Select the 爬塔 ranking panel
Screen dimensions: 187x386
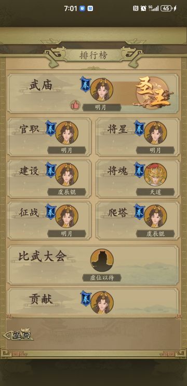pyautogui.click(x=138, y=220)
